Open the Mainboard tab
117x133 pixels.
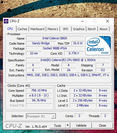point(37,29)
